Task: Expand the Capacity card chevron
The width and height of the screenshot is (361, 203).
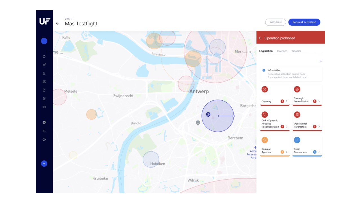Action: pyautogui.click(x=287, y=101)
